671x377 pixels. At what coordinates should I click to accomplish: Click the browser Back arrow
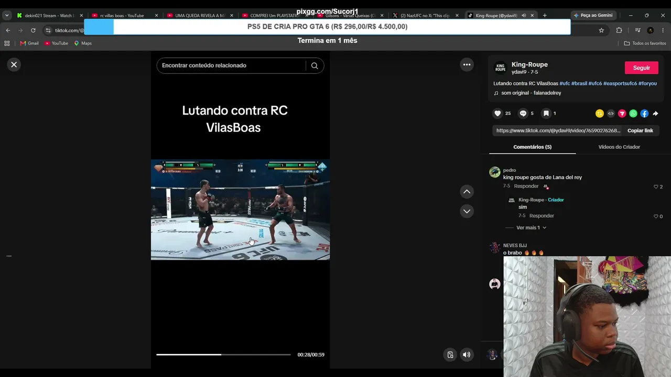[x=8, y=30]
